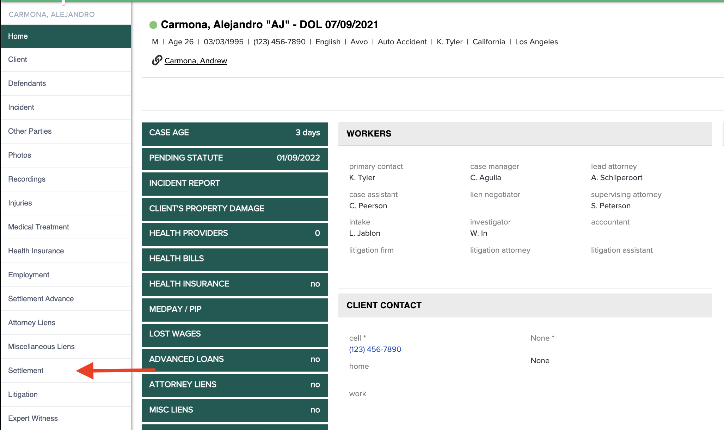This screenshot has height=430, width=724.
Task: Navigate to the Defendants page
Action: pyautogui.click(x=27, y=83)
